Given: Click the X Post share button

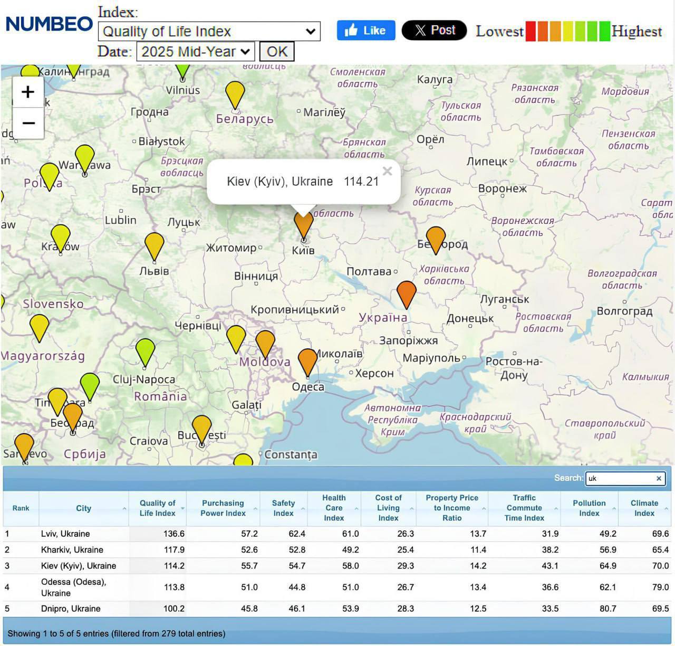Looking at the screenshot, I should [434, 31].
